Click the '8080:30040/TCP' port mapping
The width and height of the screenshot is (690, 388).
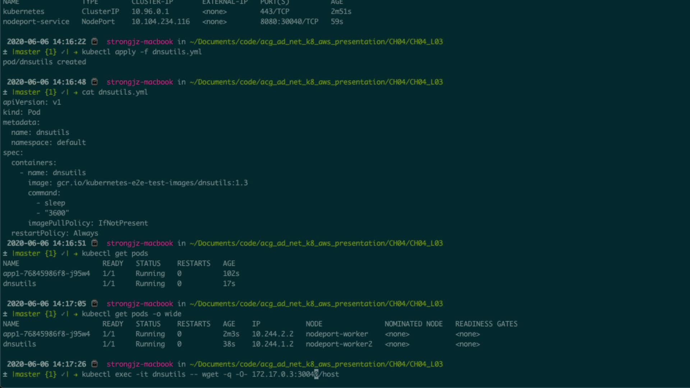(x=289, y=22)
